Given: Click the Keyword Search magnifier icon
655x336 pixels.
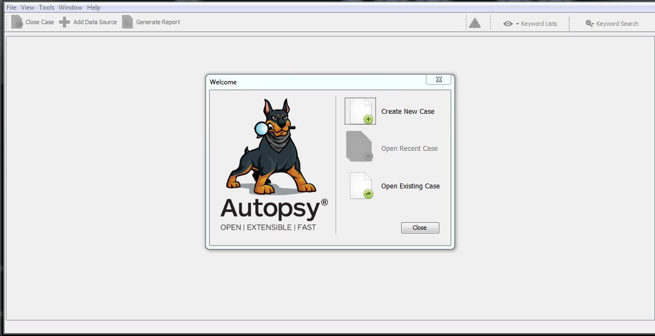Looking at the screenshot, I should point(589,23).
